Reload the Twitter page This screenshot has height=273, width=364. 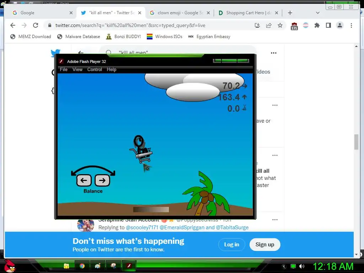36,25
